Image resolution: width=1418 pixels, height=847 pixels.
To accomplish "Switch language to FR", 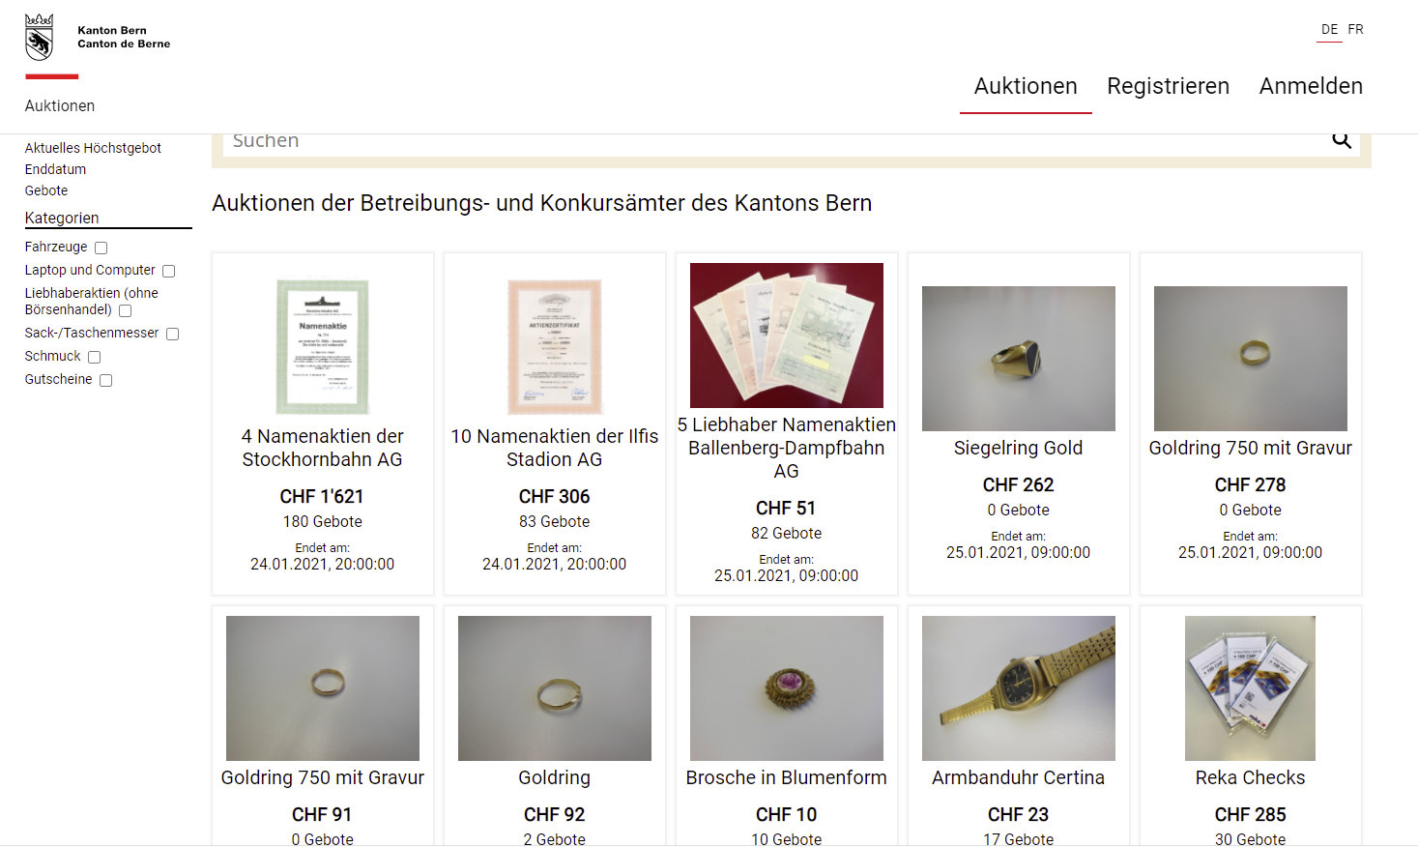I will click(x=1356, y=30).
